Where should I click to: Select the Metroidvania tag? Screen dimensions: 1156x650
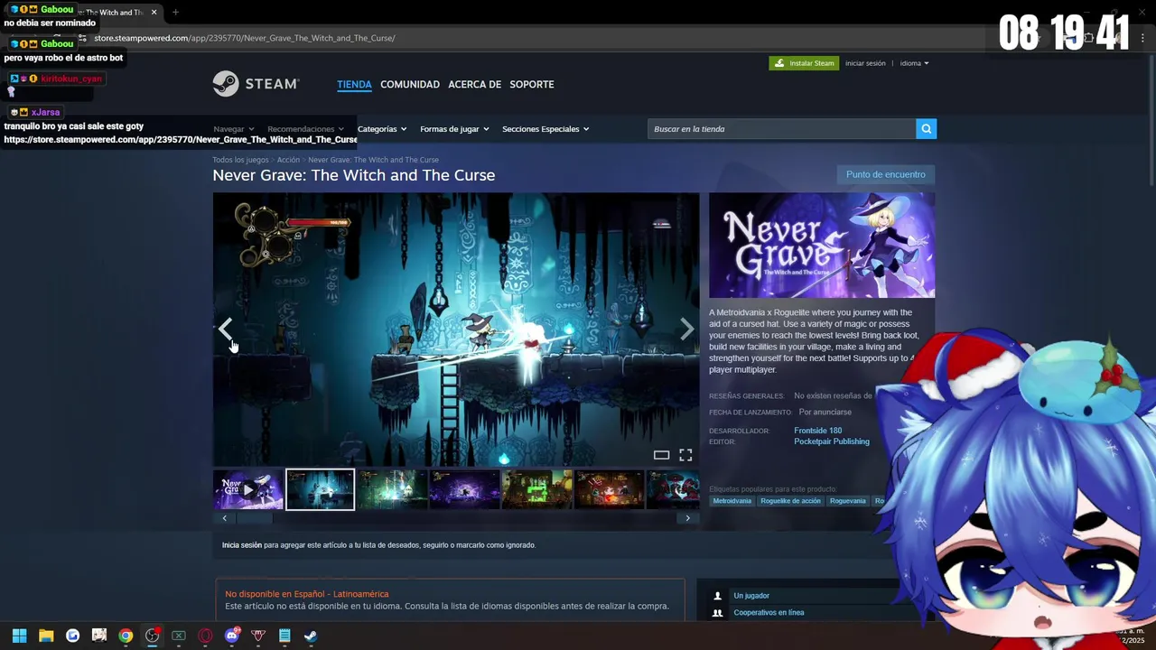pos(732,501)
